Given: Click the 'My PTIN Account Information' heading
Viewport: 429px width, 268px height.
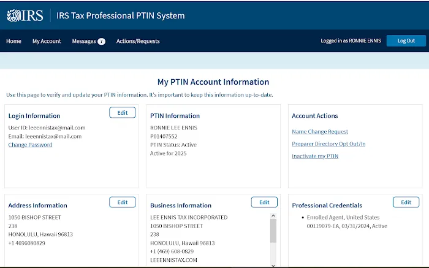Looking at the screenshot, I should (213, 82).
